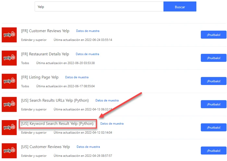Click ¡Pruébalo! for US Customer Reviews Yelp
Screen dimensions: 227x161
tap(213, 151)
